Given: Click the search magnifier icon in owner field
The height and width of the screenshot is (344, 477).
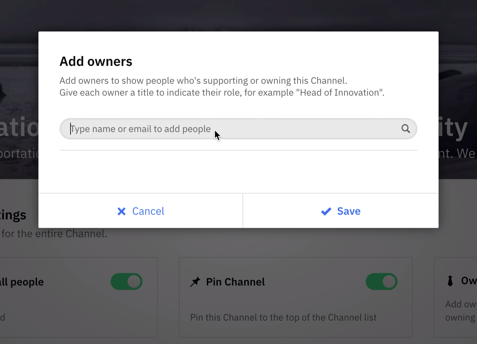Looking at the screenshot, I should (x=406, y=129).
